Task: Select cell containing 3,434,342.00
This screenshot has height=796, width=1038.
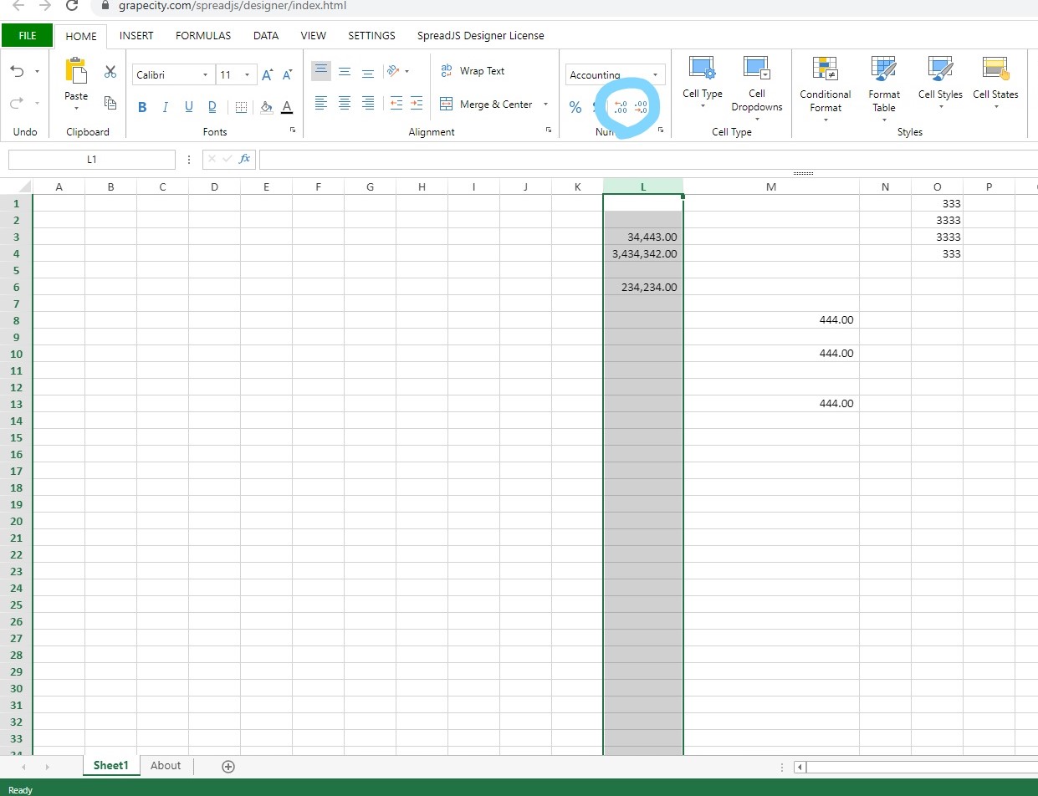Action: 643,253
